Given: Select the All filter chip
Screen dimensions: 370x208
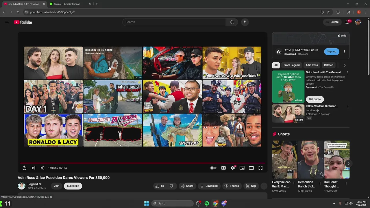Looking at the screenshot, I should 276,65.
